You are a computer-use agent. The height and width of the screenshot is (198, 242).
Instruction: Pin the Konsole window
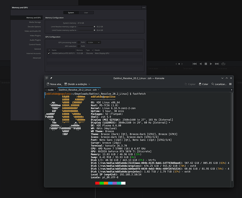[x=51, y=78]
